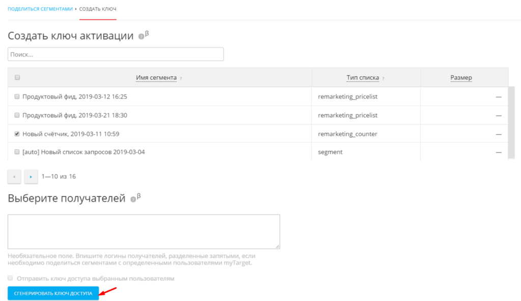Check "Продуктовый фид, 2019-03-21 18:30" segment

click(17, 115)
